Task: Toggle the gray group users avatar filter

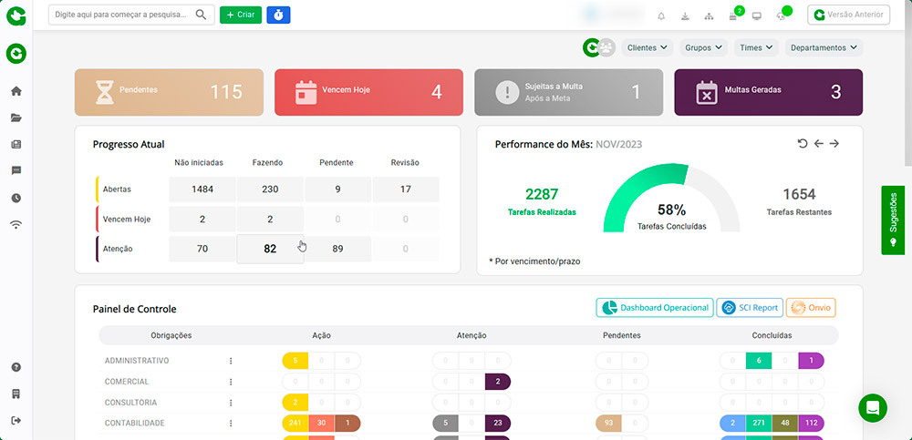Action: pos(606,47)
